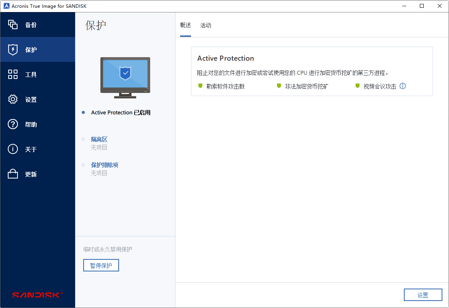Click the green shield beside 非法加密货币挖矿
This screenshot has height=308, width=449.
point(279,86)
